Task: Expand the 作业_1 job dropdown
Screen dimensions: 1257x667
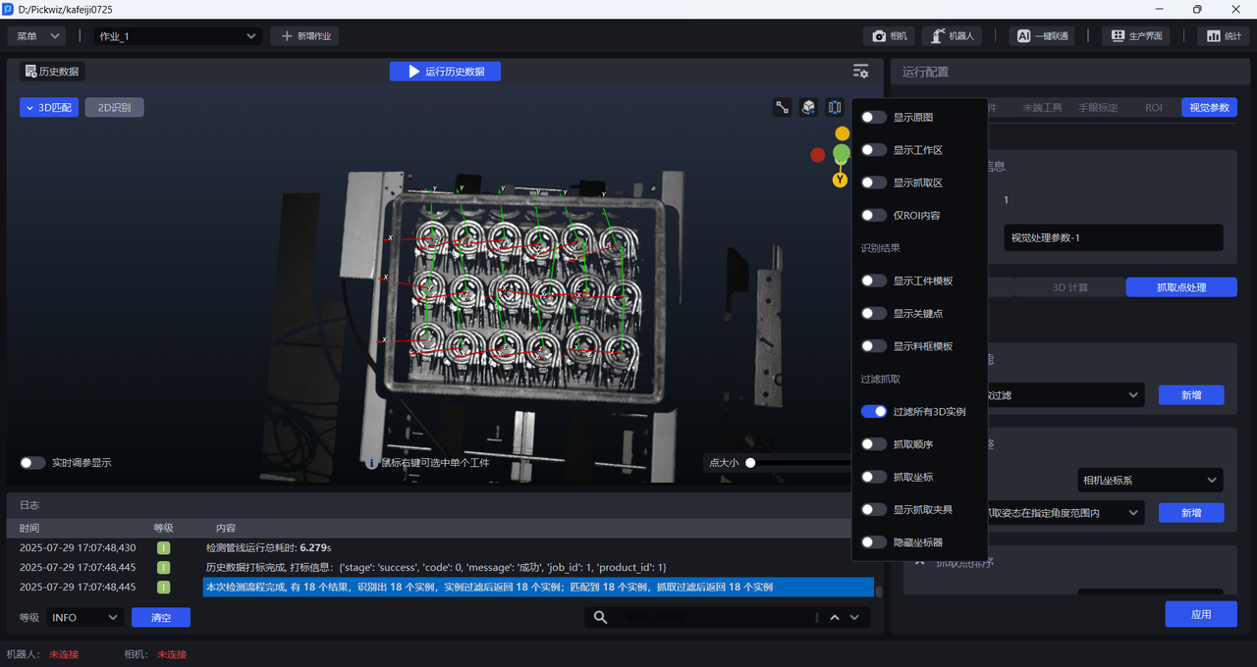Action: (177, 36)
